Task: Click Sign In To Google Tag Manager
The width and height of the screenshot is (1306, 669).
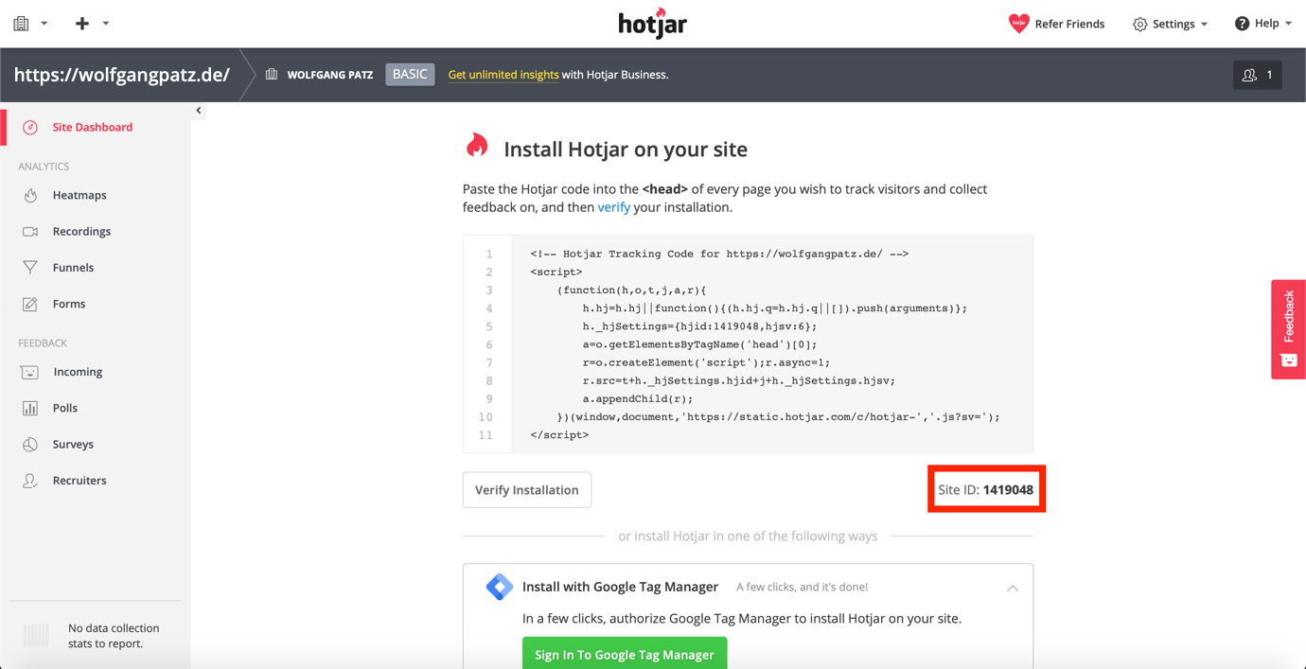Action: [x=625, y=654]
